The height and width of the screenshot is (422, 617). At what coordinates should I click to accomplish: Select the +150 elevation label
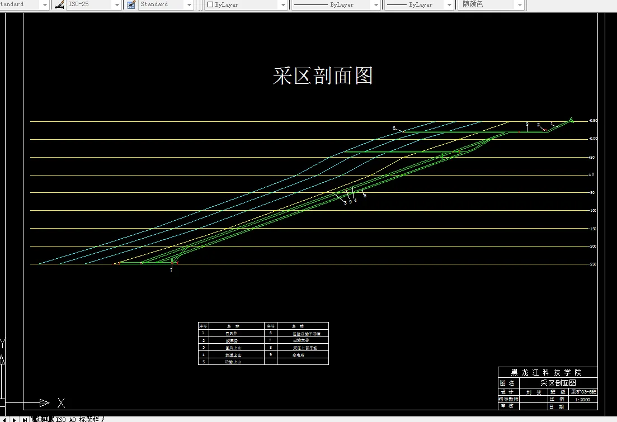pos(593,121)
